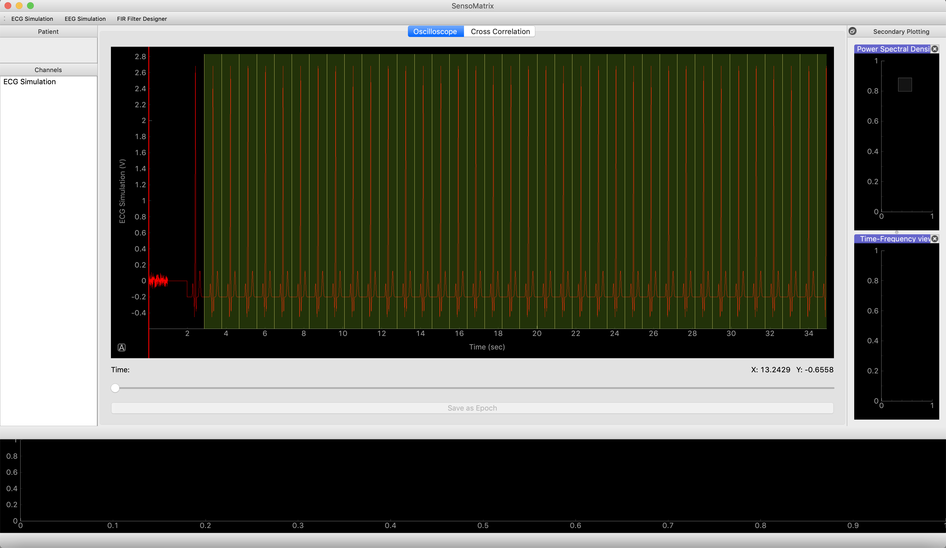Screen dimensions: 946x548
Task: Float the Secondary Plotting panel
Action: tap(853, 31)
